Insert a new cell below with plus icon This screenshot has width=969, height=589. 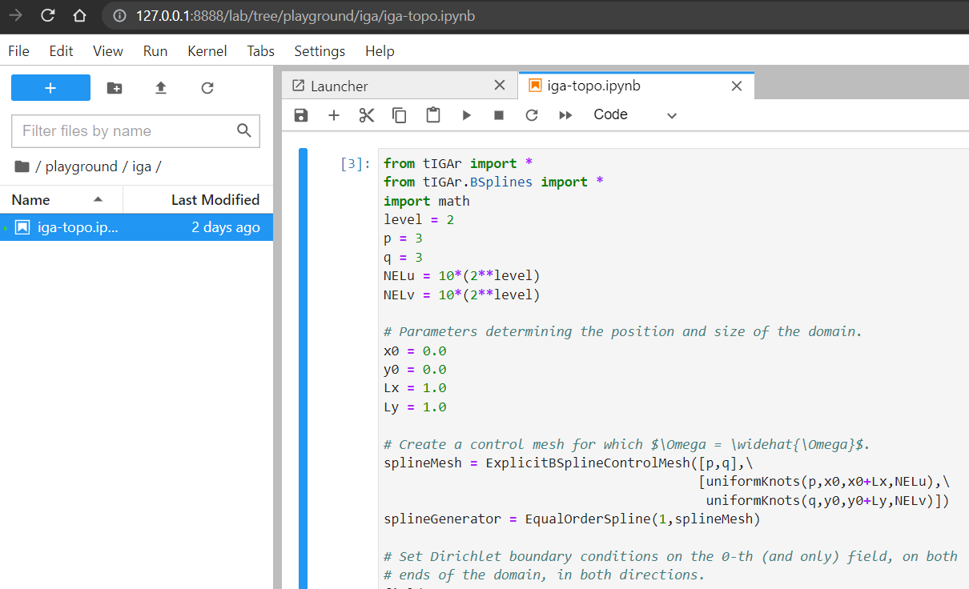pos(334,115)
